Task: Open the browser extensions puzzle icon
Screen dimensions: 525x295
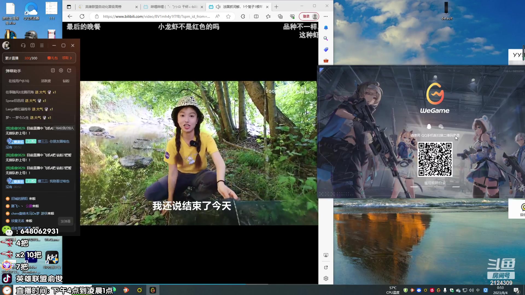Action: (243, 16)
